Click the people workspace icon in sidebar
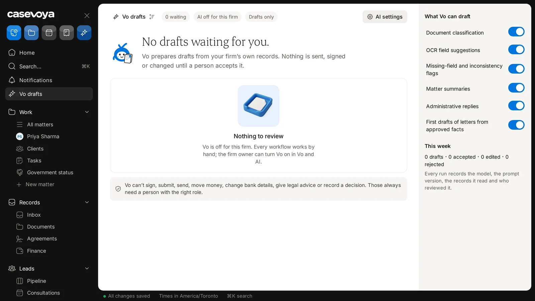The image size is (535, 301). pos(14,33)
